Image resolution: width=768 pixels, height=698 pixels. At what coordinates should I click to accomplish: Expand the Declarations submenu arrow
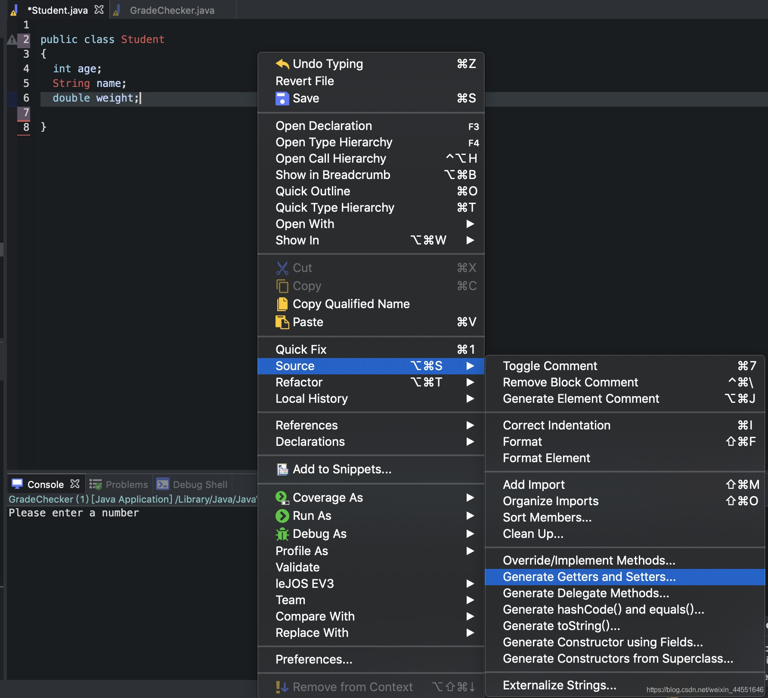pos(470,442)
